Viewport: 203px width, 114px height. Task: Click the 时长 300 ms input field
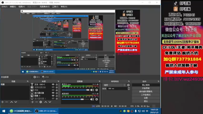[x=117, y=88]
